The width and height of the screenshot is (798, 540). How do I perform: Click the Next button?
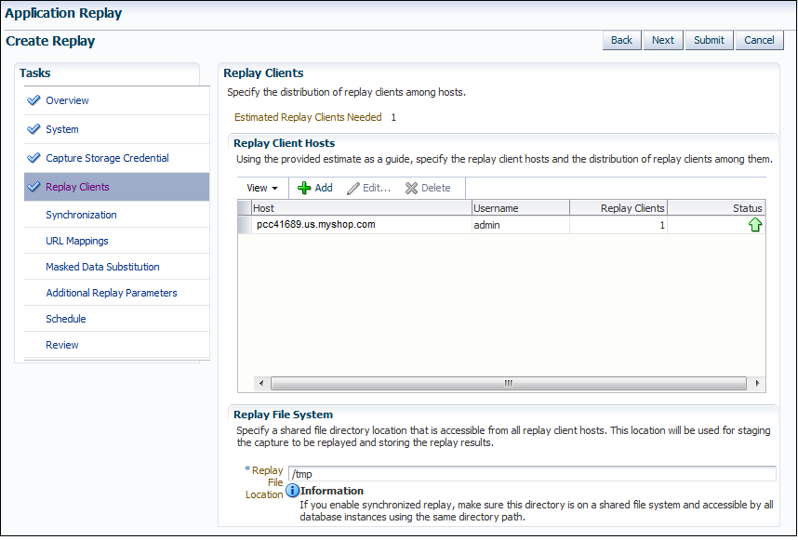click(x=662, y=40)
